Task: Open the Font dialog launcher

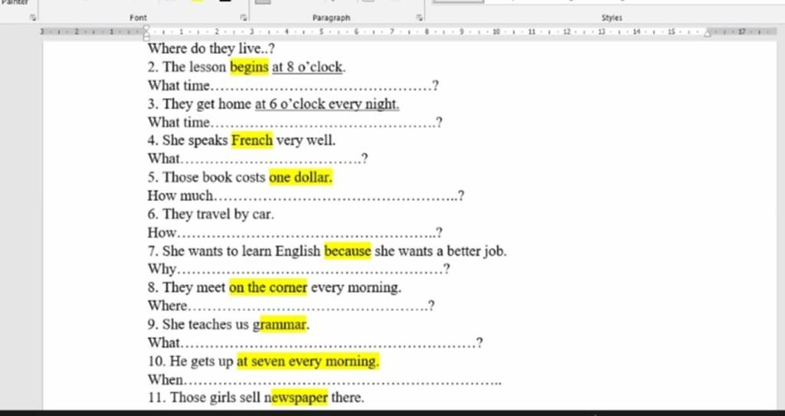Action: pos(243,18)
